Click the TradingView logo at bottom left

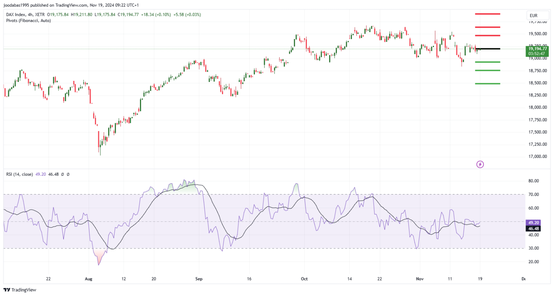pos(19,290)
